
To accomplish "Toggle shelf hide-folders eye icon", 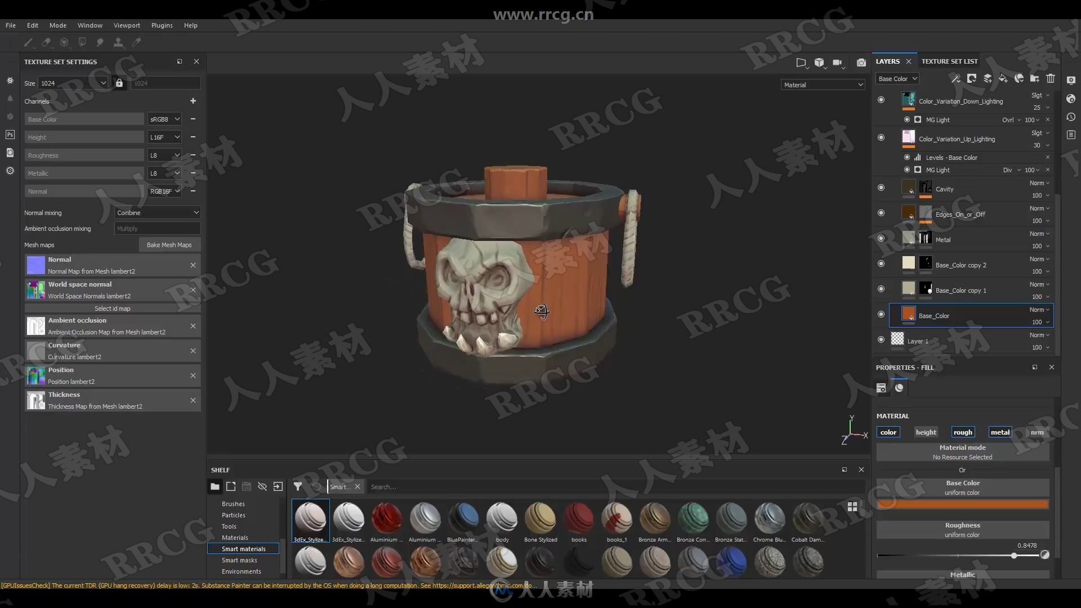I will pos(262,486).
